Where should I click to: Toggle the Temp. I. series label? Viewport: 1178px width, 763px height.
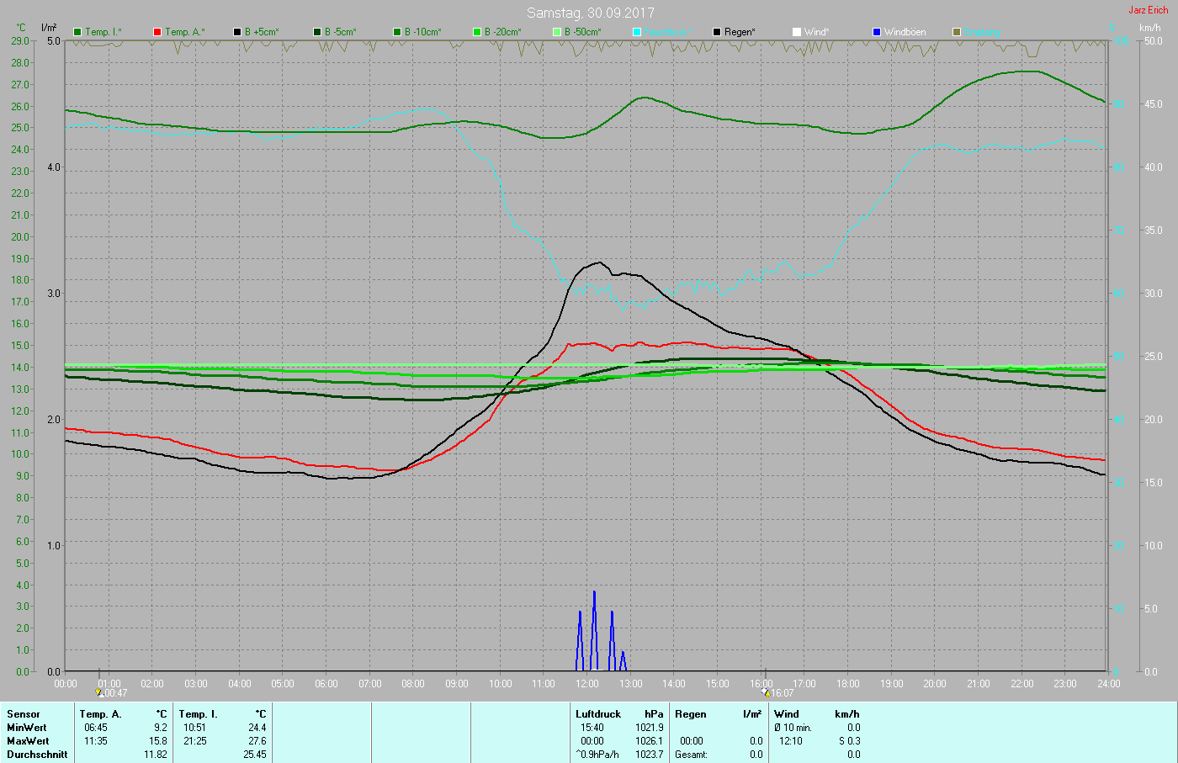pos(103,32)
